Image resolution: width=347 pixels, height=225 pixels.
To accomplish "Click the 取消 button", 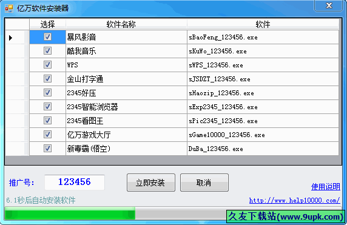I will (x=204, y=183).
